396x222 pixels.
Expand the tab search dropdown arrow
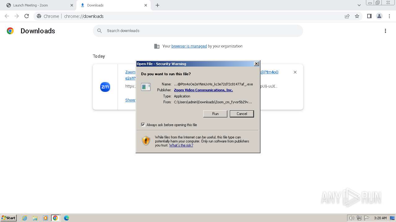coord(359,5)
